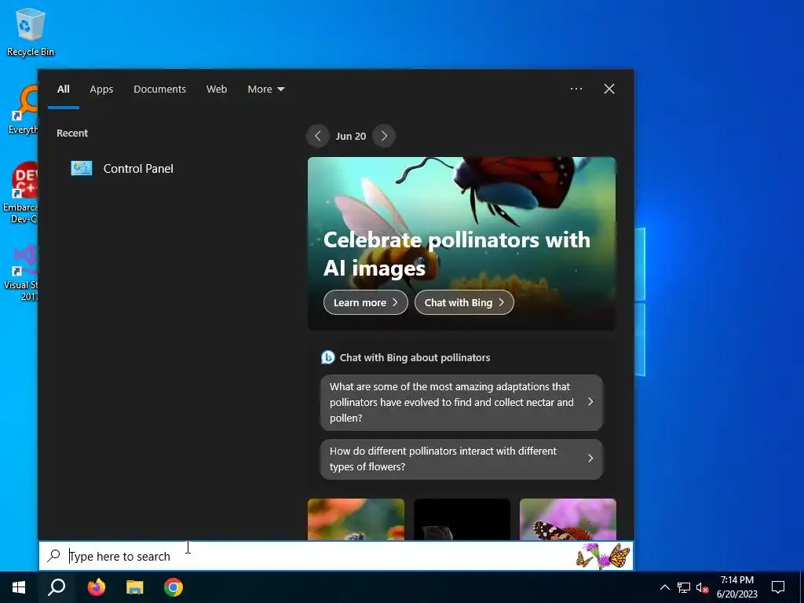This screenshot has width=804, height=603.
Task: Open question about pollinators and flowers
Action: 462,459
